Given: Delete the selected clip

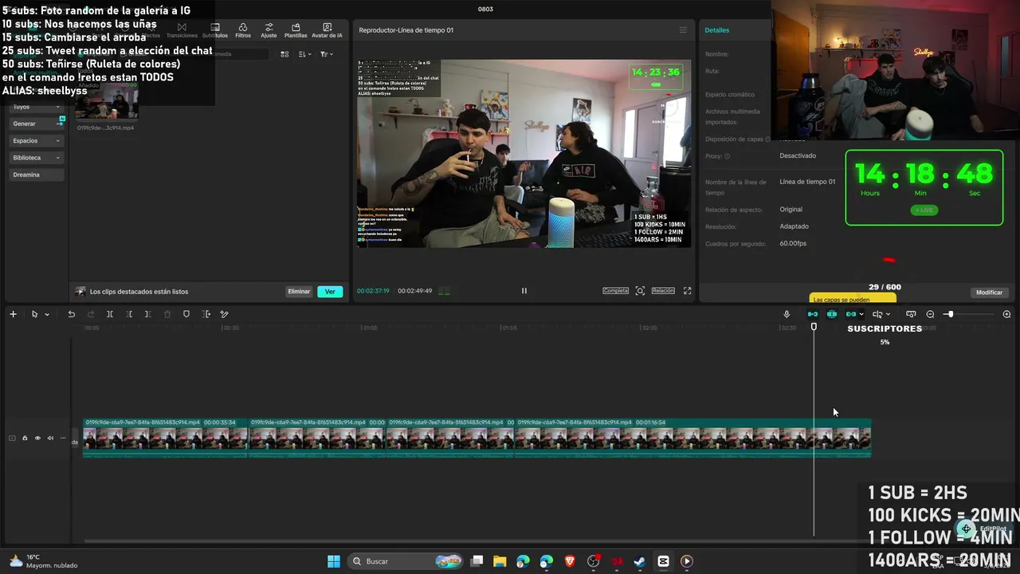Looking at the screenshot, I should click(167, 314).
